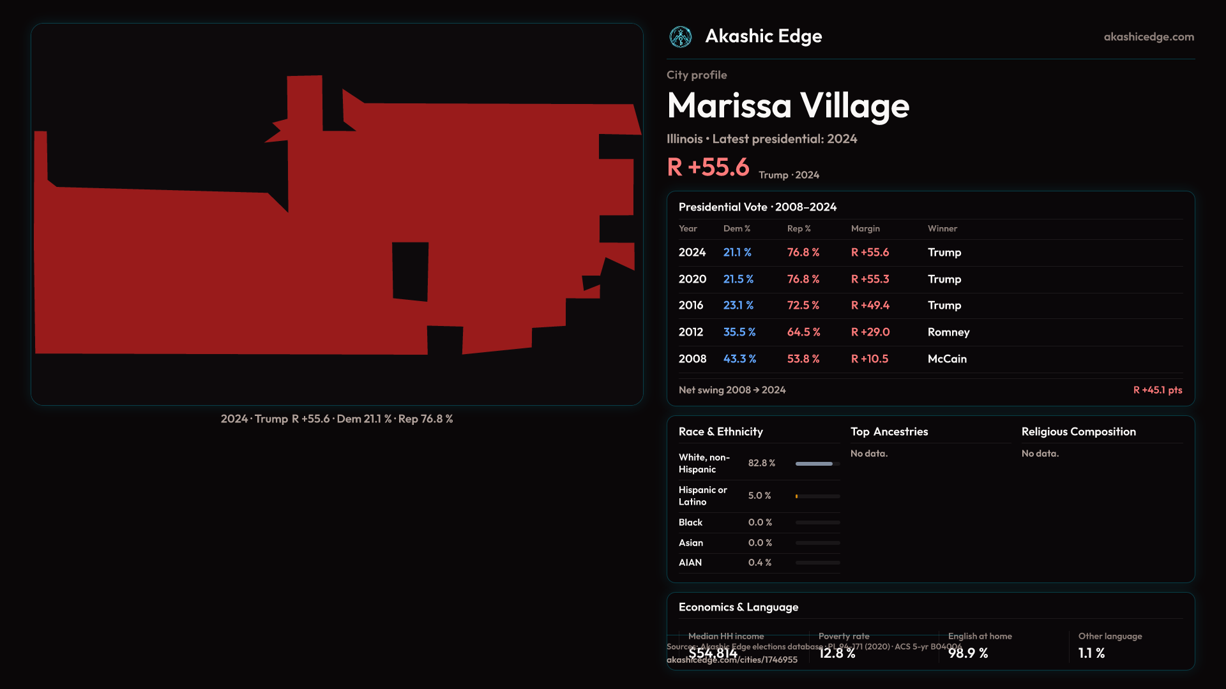Click the Akashic Edge brand title
This screenshot has height=689, width=1226.
pyautogui.click(x=763, y=36)
